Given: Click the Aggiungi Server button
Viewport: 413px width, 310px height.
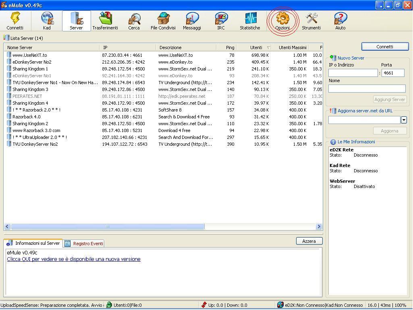Looking at the screenshot, I should click(390, 99).
